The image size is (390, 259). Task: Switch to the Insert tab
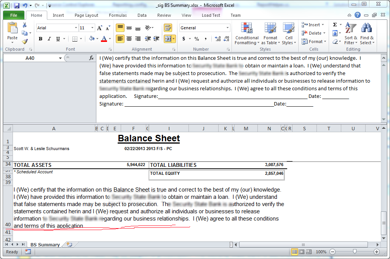[58, 15]
